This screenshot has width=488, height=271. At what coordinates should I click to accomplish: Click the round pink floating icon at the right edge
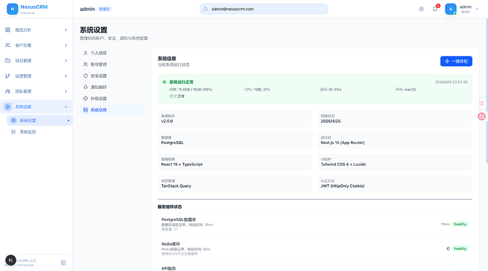tap(482, 116)
